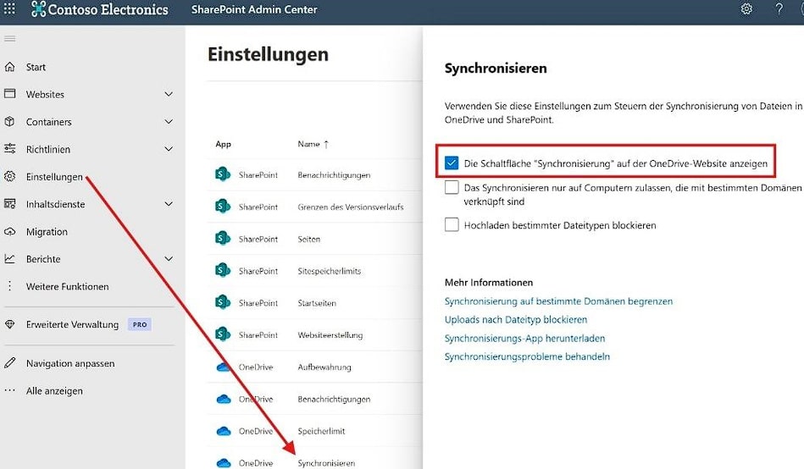Sort by the Name column header
This screenshot has height=469, width=804.
pyautogui.click(x=313, y=144)
